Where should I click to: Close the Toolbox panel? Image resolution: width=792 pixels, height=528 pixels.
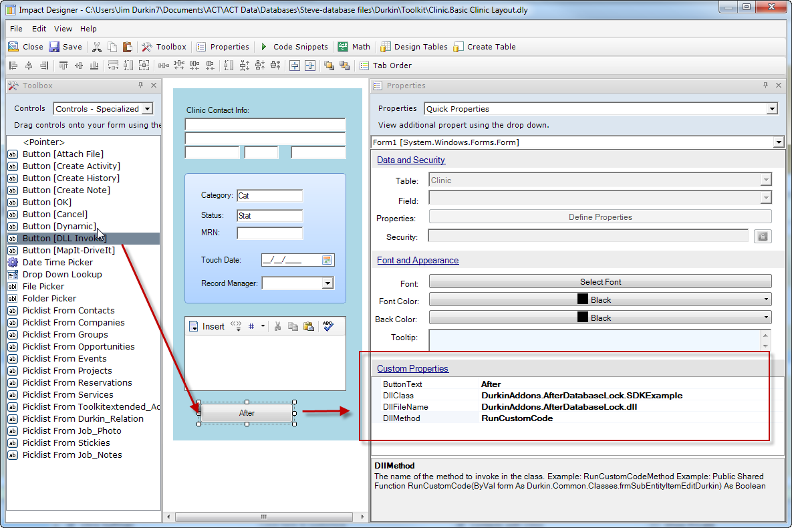pos(154,86)
